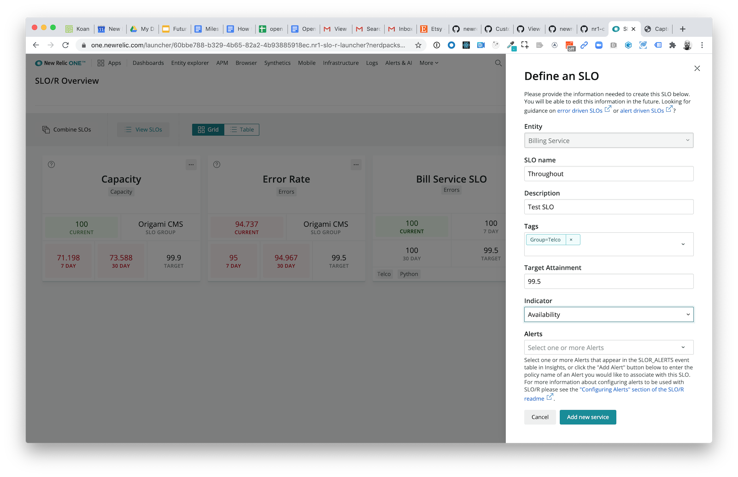Open a new browser tab
The height and width of the screenshot is (477, 738).
tap(683, 29)
